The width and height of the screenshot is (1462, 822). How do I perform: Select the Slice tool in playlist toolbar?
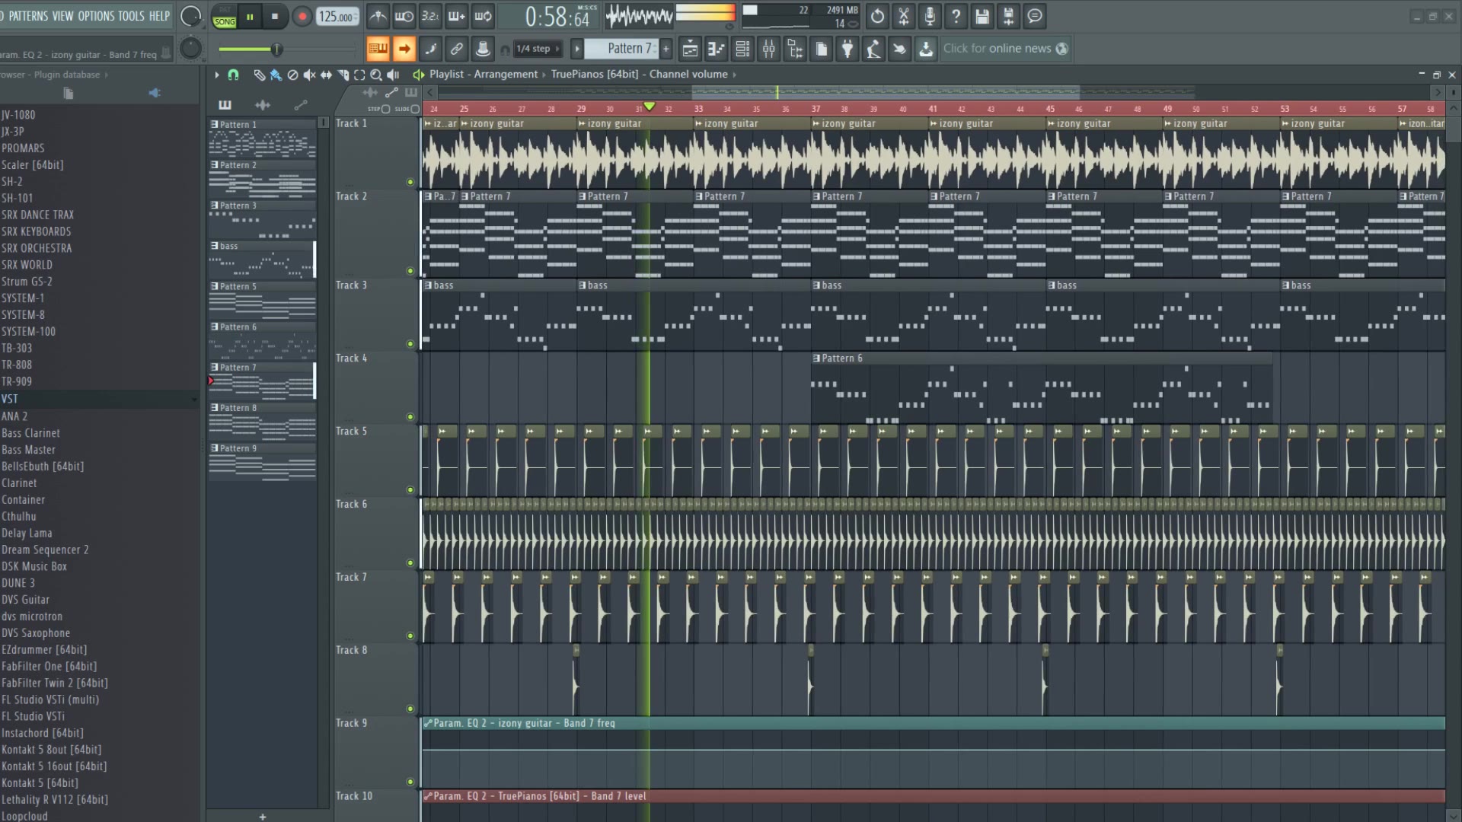[343, 75]
